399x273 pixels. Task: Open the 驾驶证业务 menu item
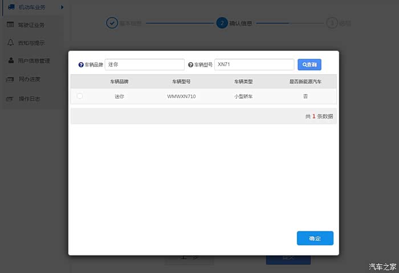point(31,25)
